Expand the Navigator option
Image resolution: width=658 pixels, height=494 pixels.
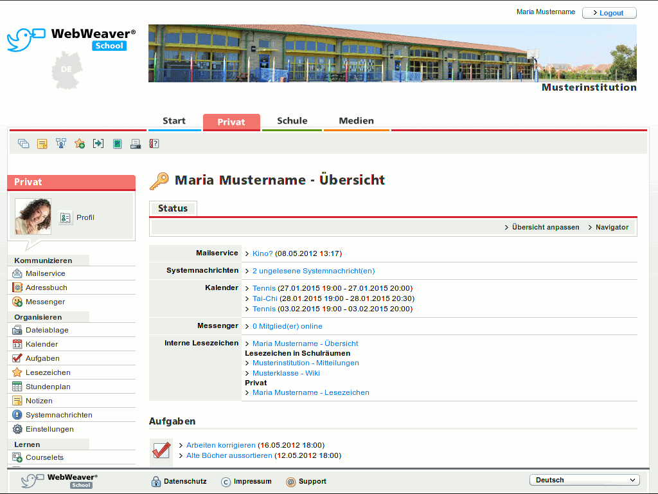611,227
